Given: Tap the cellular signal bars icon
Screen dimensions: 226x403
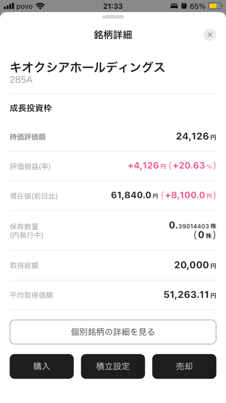Looking at the screenshot, I should [9, 6].
